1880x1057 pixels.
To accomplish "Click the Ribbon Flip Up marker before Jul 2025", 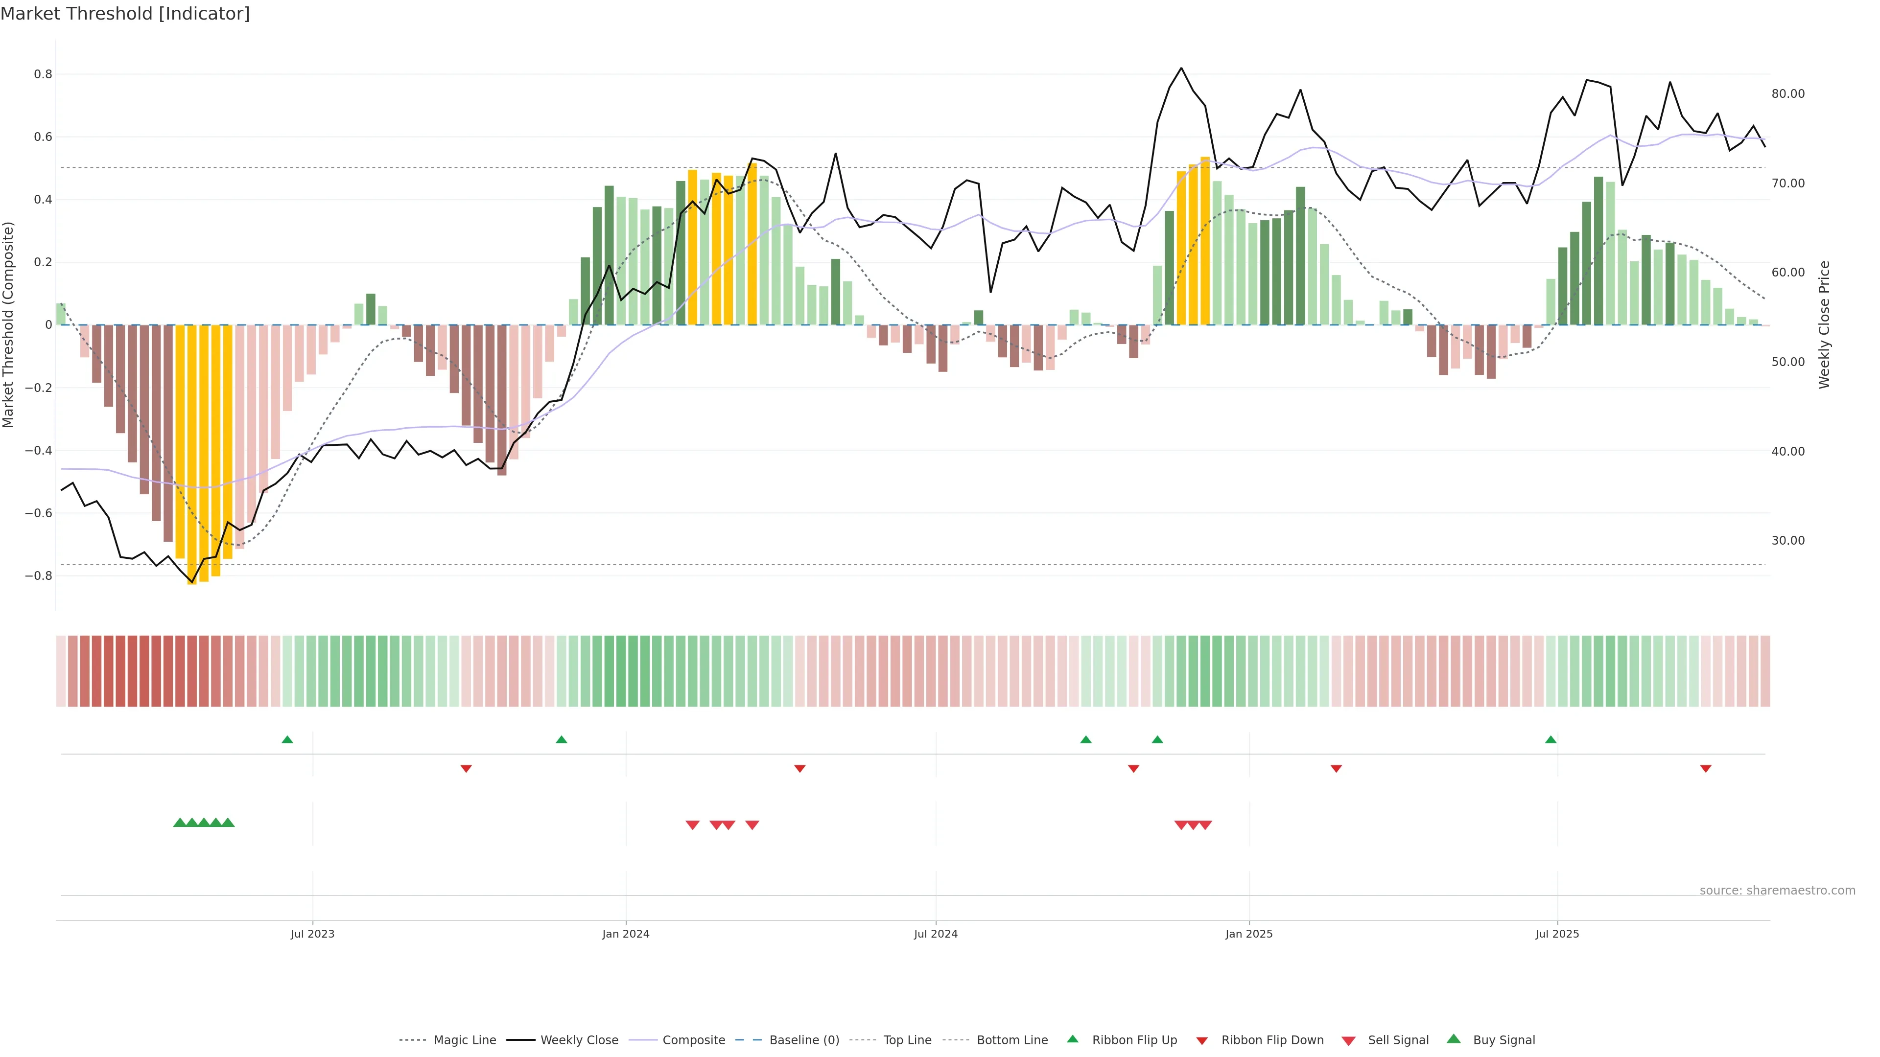I will (x=1551, y=740).
